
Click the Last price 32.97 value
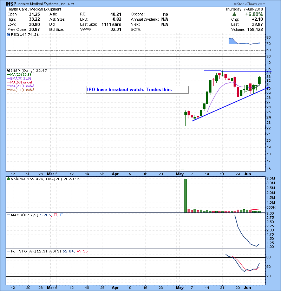point(257,25)
